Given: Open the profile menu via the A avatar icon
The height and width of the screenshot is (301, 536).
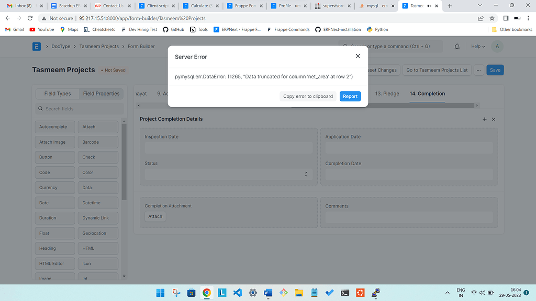Looking at the screenshot, I should [497, 46].
